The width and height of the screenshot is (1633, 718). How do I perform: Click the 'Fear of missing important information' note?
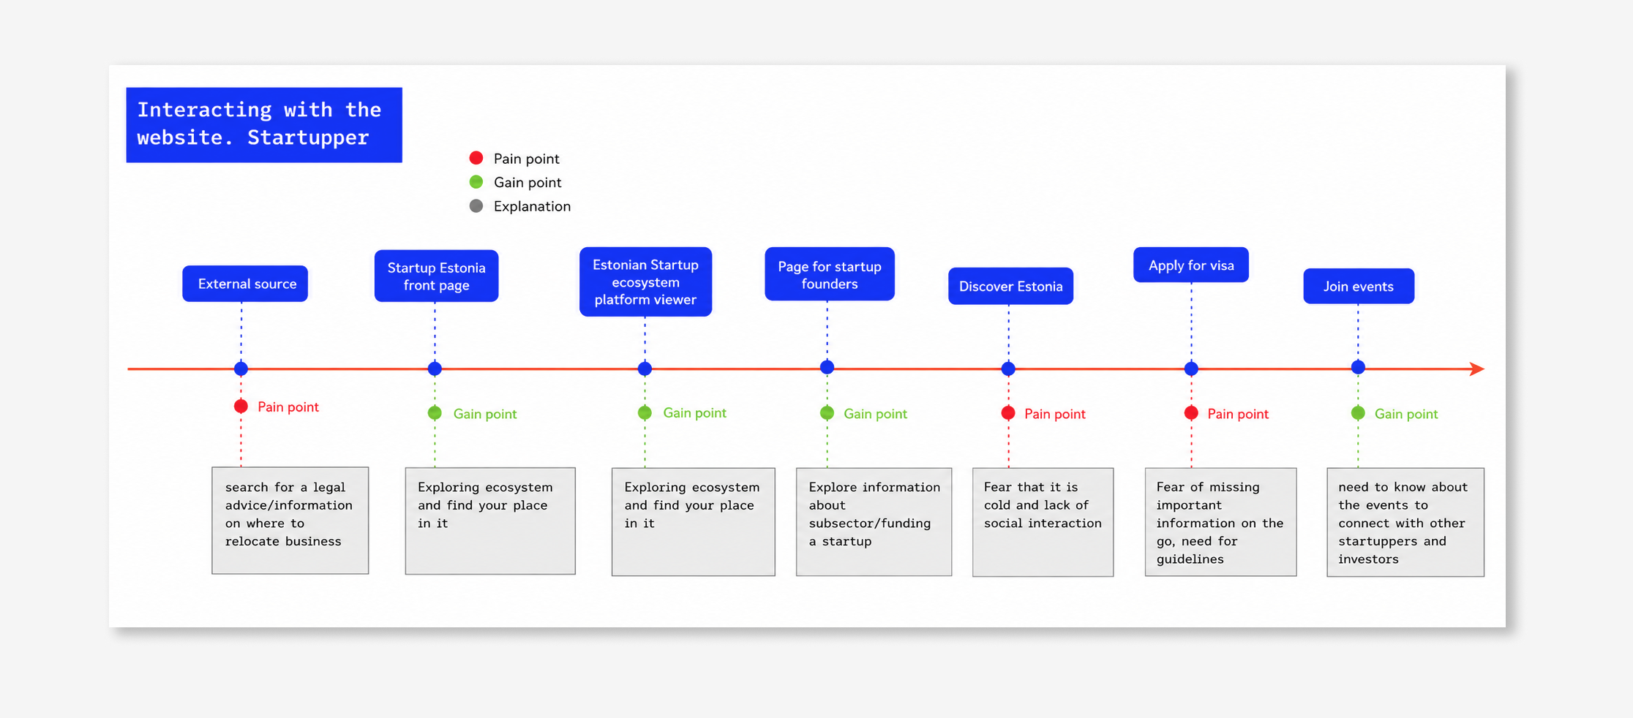(1221, 522)
